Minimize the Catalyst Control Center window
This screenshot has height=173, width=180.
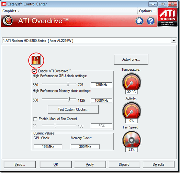[153, 4]
